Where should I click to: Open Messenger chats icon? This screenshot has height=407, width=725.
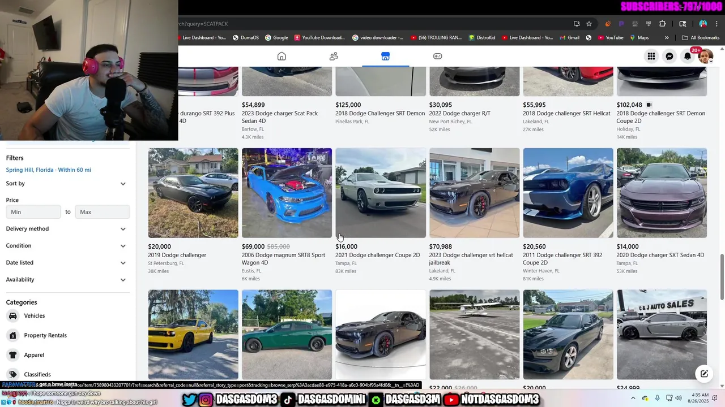tap(669, 56)
